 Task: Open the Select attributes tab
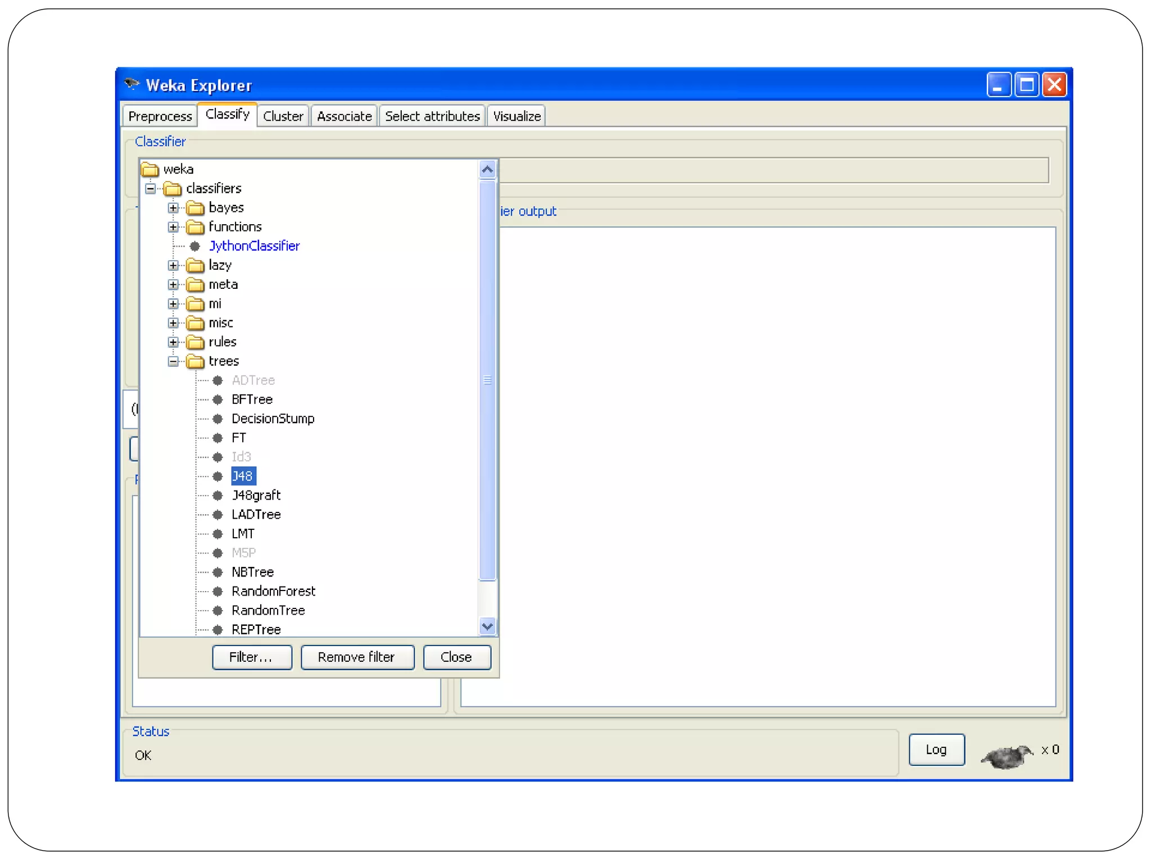tap(432, 116)
